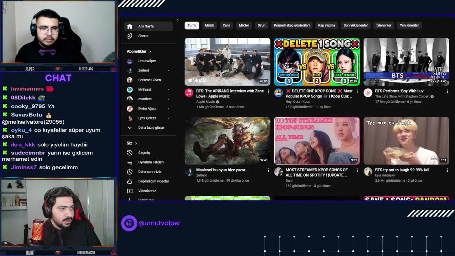The image size is (455, 256).
Task: Click Zeitnot channel avatar in subscriptions
Action: point(130,70)
